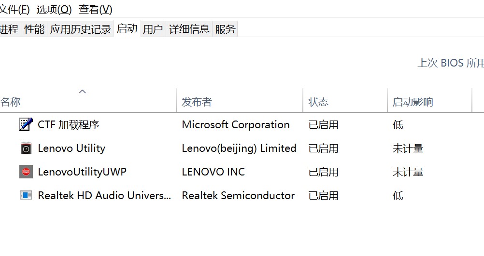Open the 选项(O) menu

54,10
